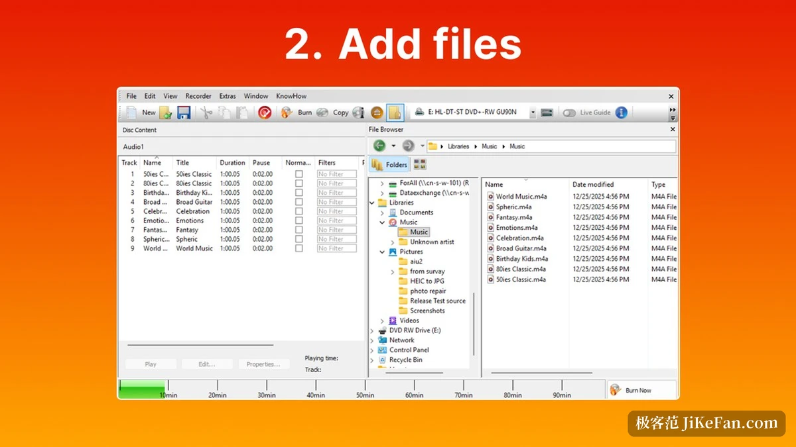Open the recorder drive dropdown
This screenshot has width=796, height=447.
point(533,113)
